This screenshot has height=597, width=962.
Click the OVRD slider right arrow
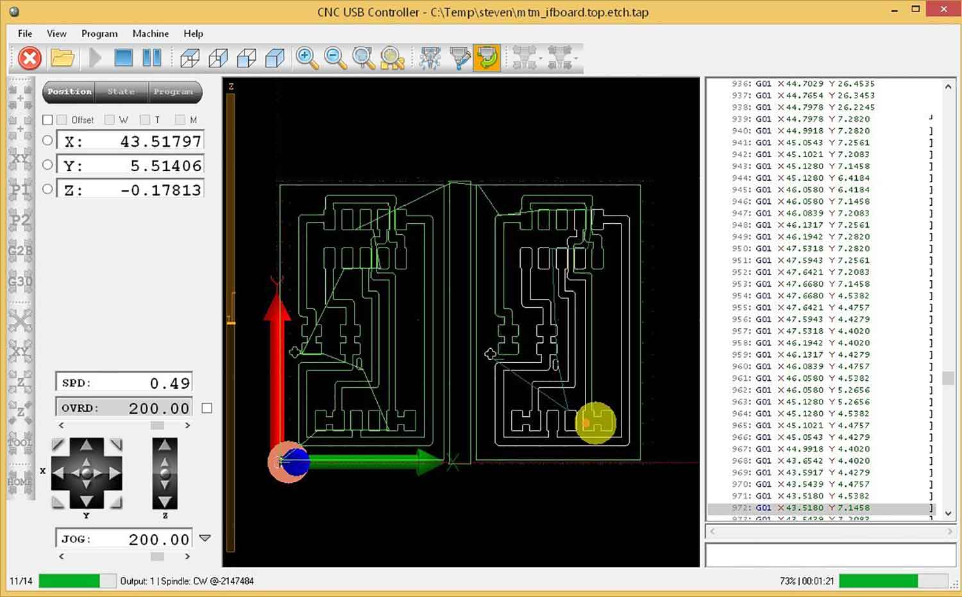(x=187, y=425)
